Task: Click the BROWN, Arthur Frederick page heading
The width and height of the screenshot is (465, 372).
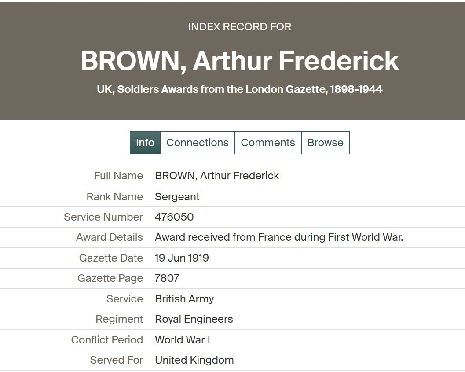Action: coord(240,61)
